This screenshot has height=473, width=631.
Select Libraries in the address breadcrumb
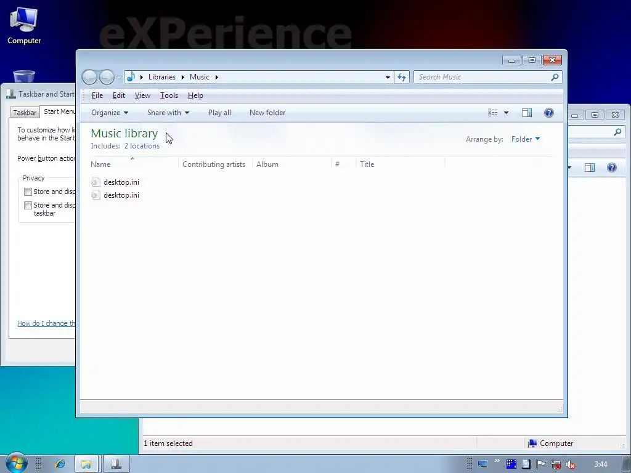[162, 77]
